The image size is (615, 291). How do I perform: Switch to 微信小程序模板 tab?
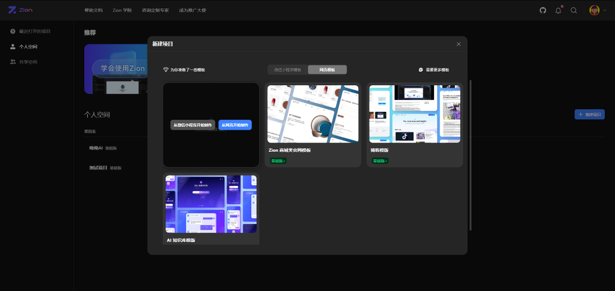coord(288,70)
